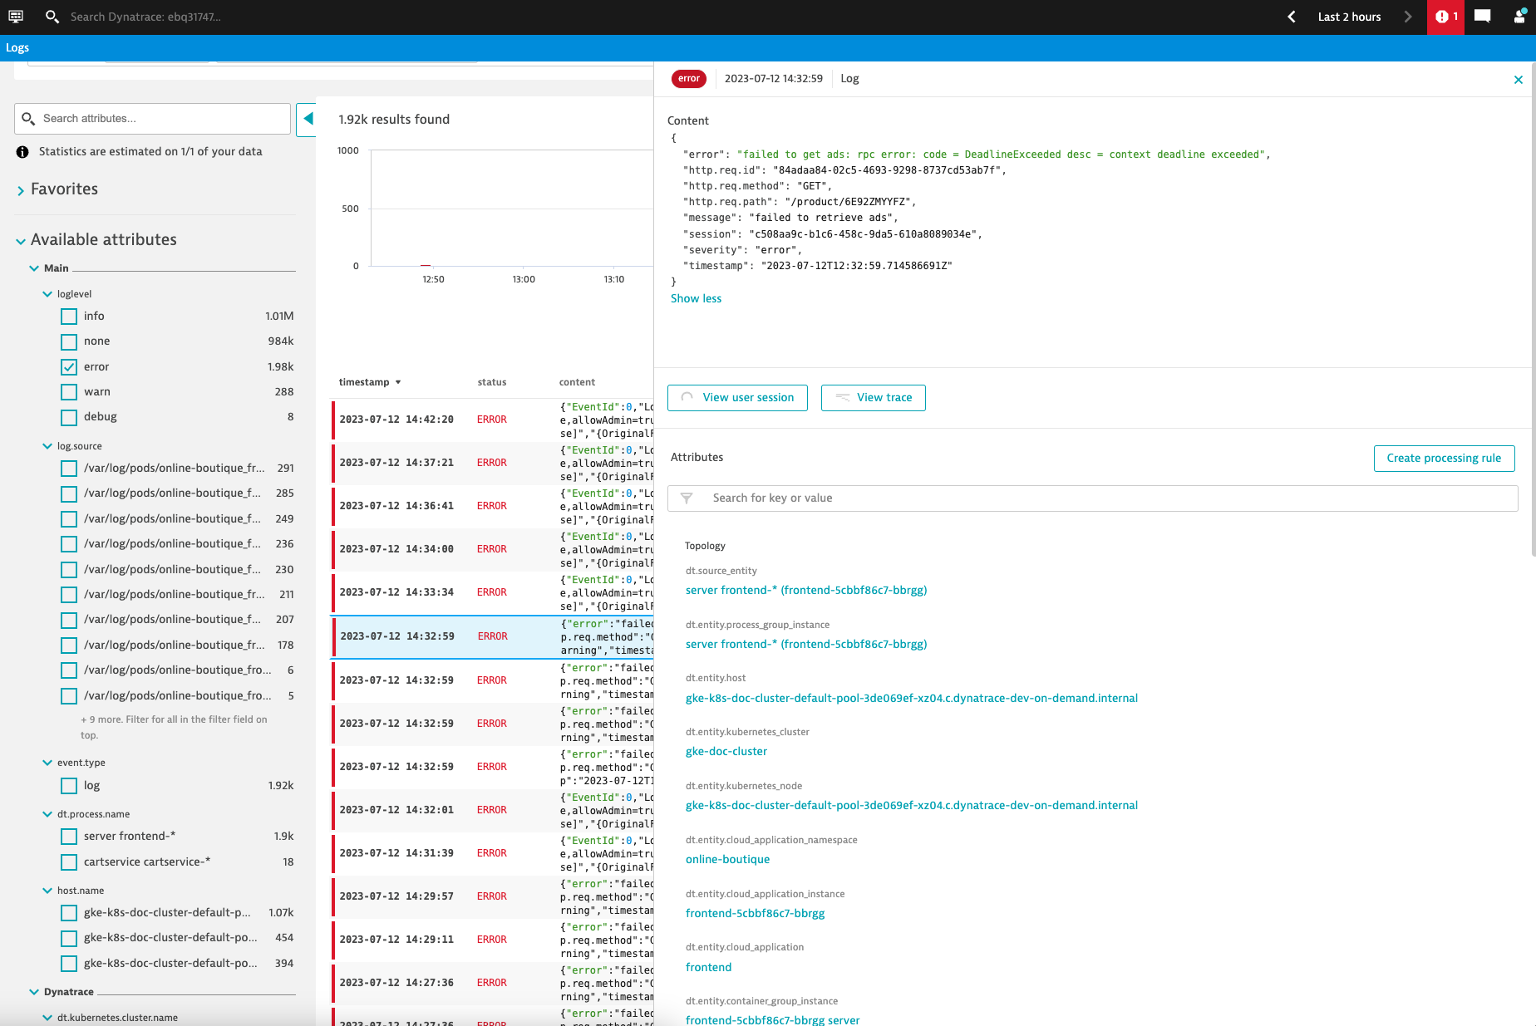Click the filter icon in attribute search
The height and width of the screenshot is (1026, 1536).
[687, 498]
